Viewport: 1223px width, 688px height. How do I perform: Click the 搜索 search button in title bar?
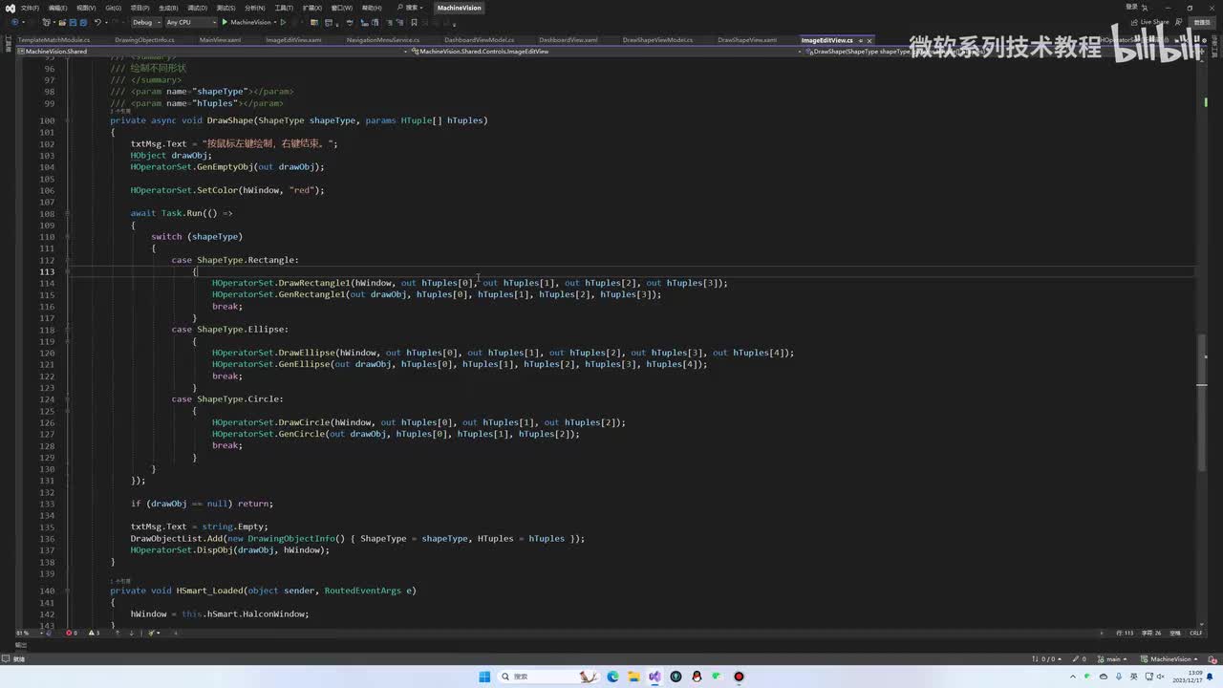coord(408,8)
